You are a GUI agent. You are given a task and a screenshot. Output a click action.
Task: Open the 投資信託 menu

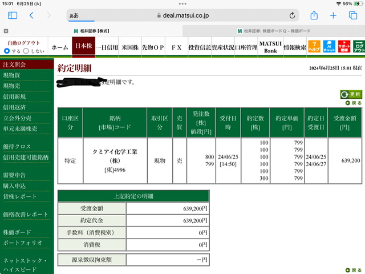[x=200, y=47]
